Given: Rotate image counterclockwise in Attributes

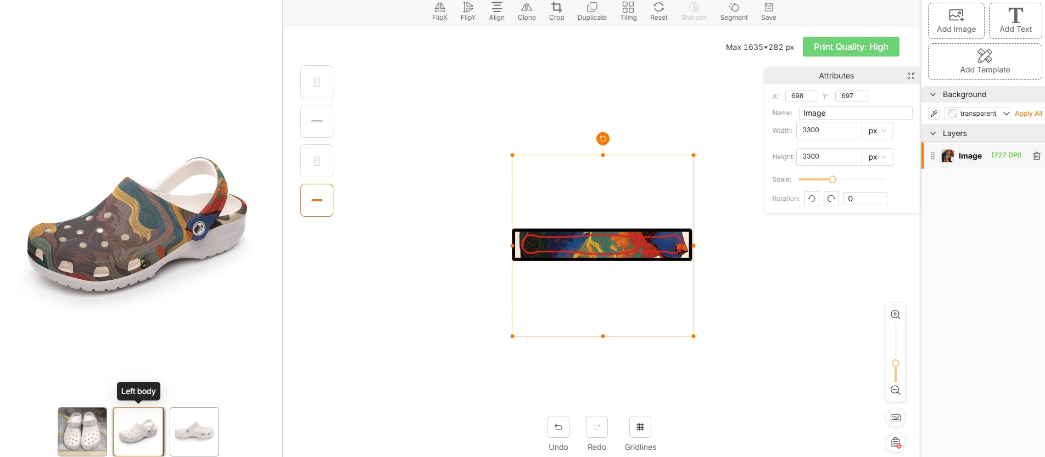Looking at the screenshot, I should pyautogui.click(x=811, y=199).
